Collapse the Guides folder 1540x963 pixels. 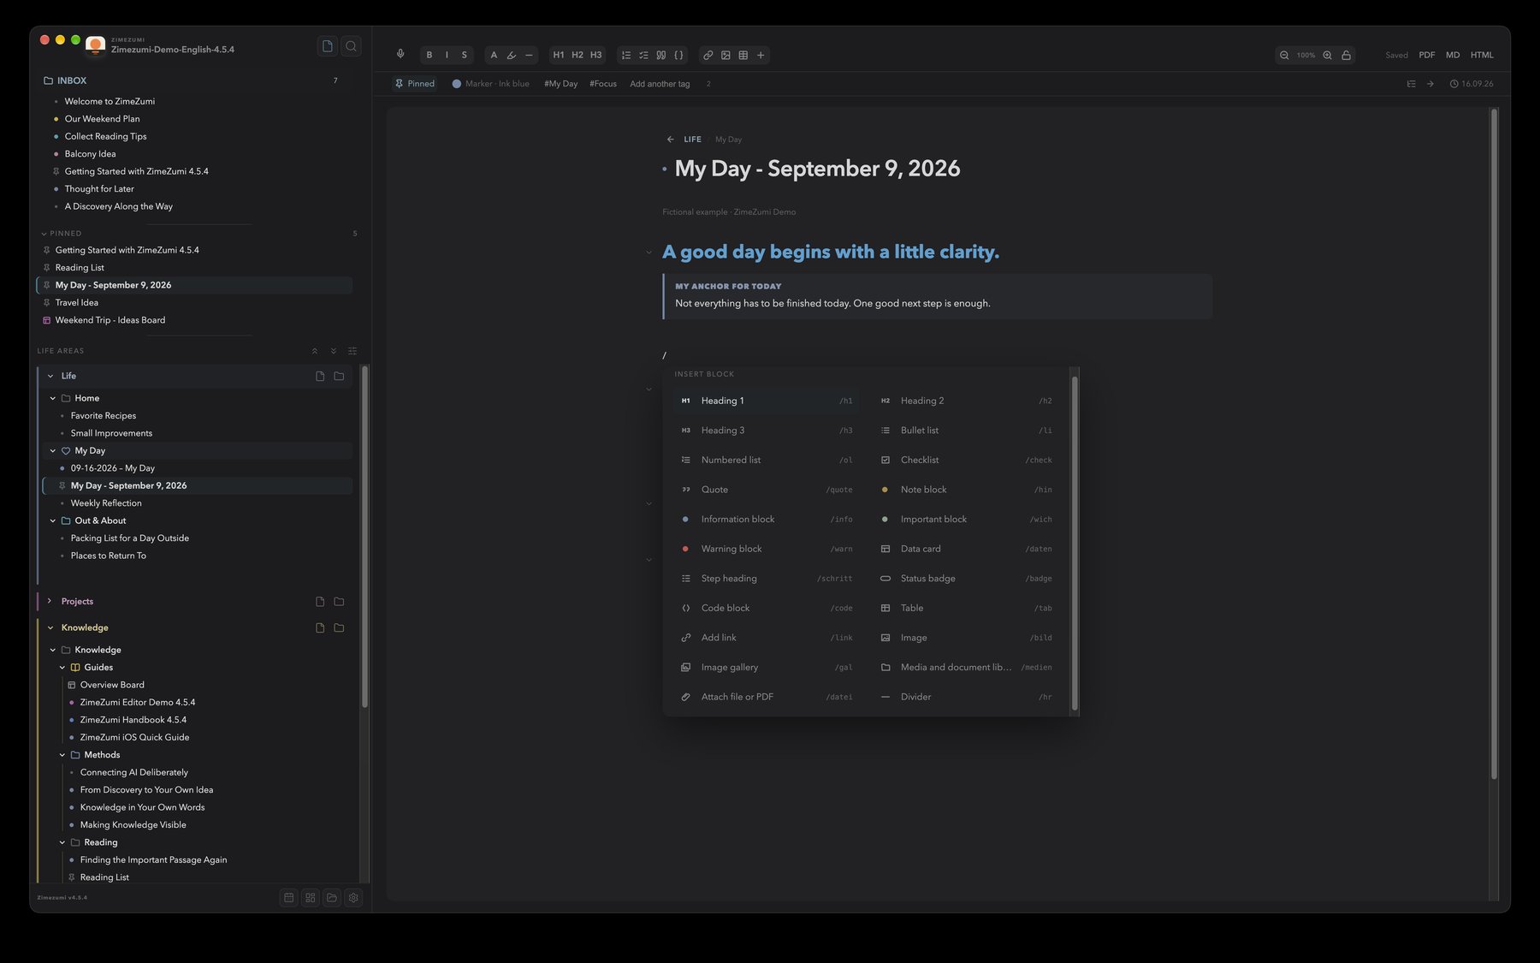pyautogui.click(x=62, y=668)
